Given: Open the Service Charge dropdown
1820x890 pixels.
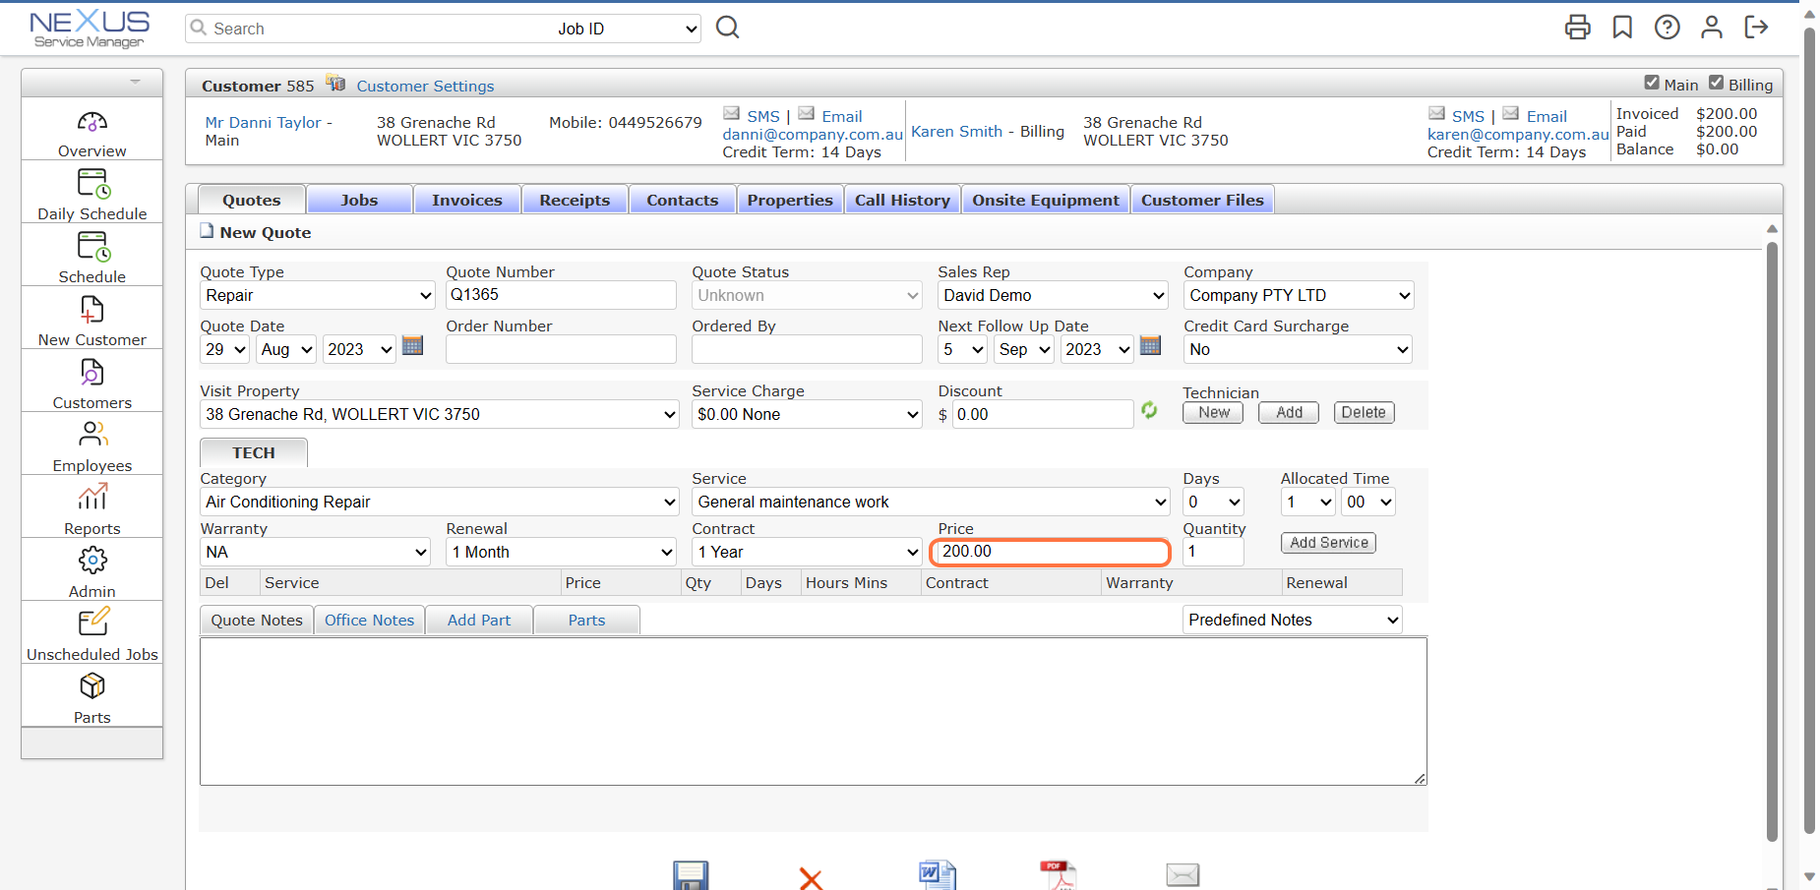Looking at the screenshot, I should pos(807,414).
